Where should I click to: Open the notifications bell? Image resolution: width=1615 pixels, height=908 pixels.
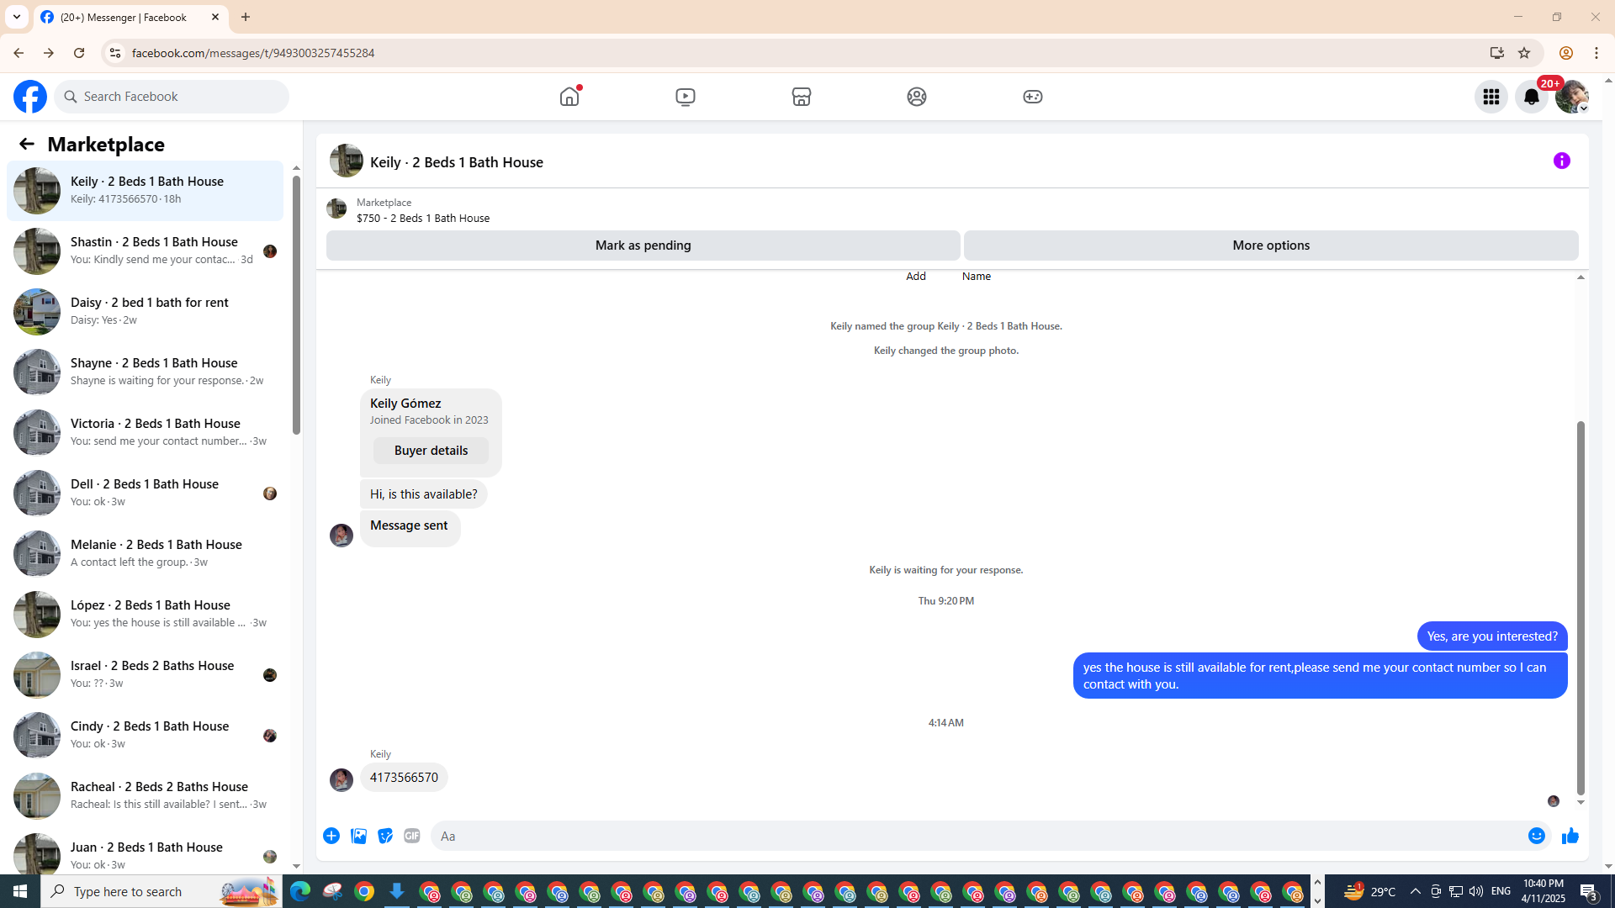(1532, 97)
